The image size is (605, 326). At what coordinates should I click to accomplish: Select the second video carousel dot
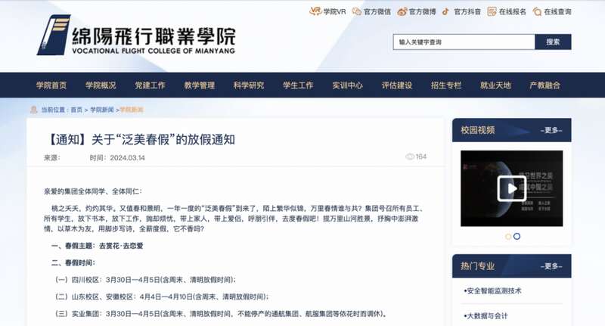point(517,236)
